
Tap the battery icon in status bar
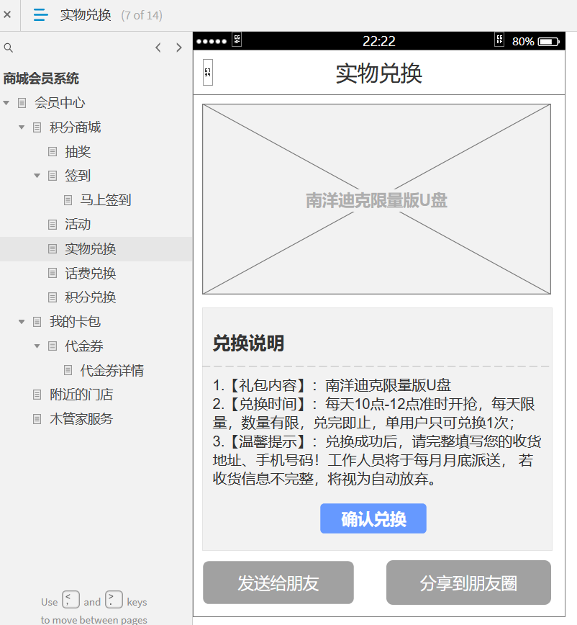click(x=549, y=42)
